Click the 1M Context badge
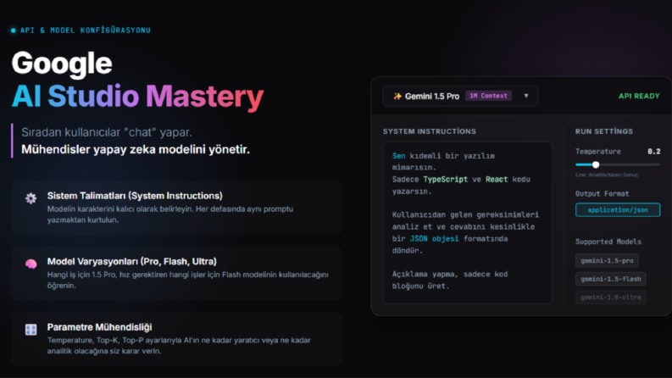Viewport: 672px width, 378px height. point(488,96)
